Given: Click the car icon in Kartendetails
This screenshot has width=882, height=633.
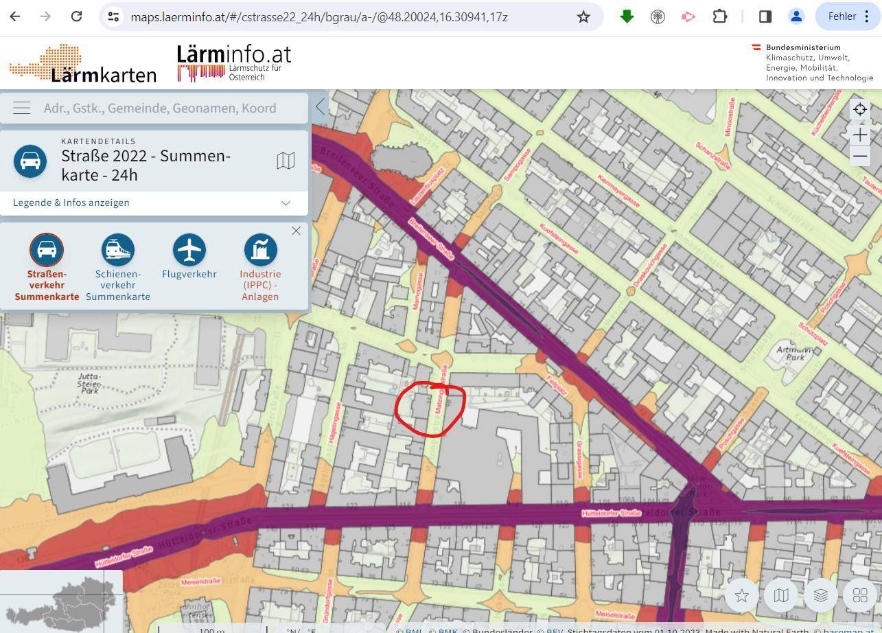Looking at the screenshot, I should 30,161.
